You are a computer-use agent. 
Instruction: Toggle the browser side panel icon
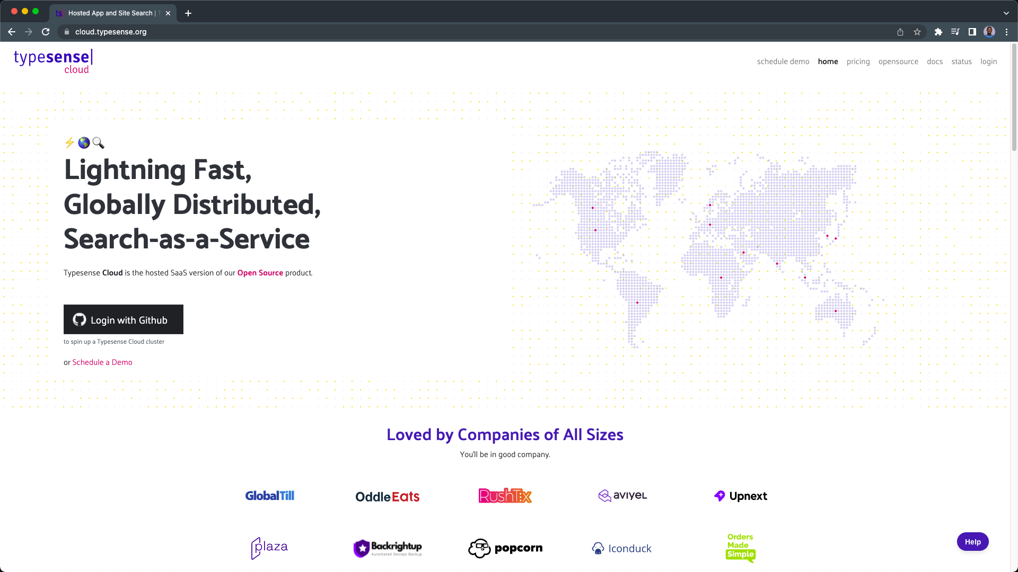972,32
